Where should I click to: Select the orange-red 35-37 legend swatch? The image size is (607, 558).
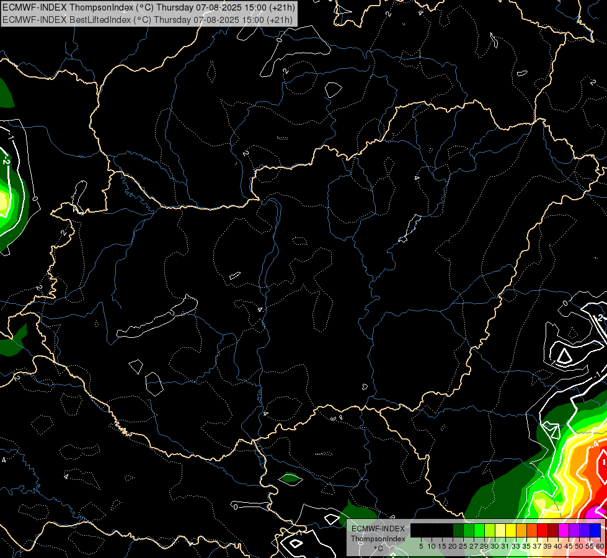532,530
